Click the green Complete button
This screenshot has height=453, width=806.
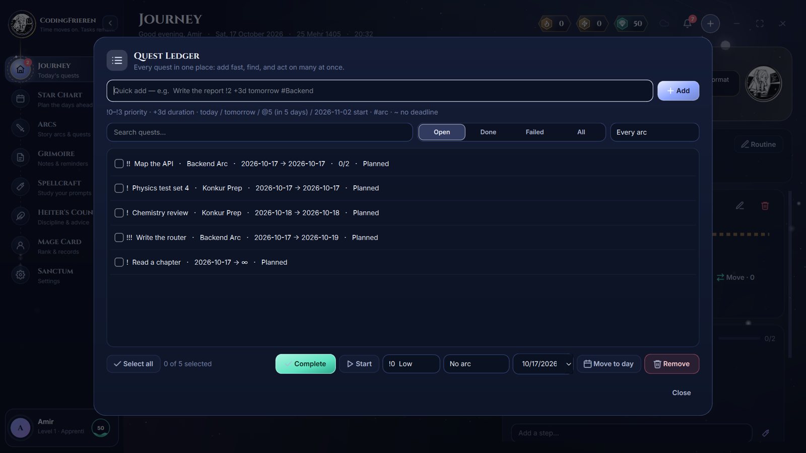305,364
